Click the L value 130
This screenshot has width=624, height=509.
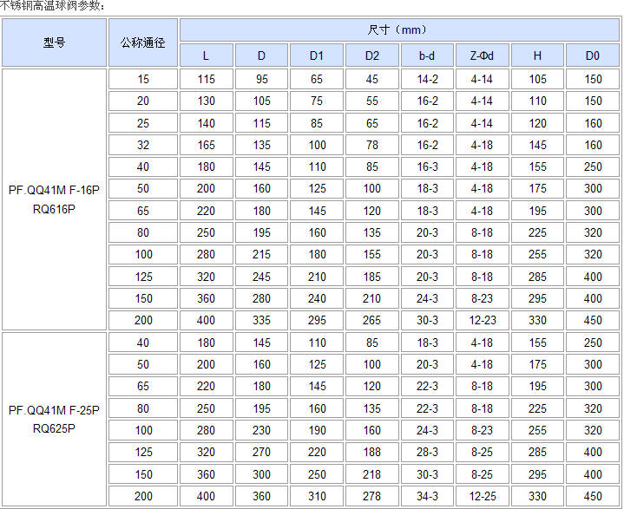[207, 101]
